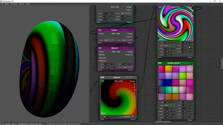This screenshot has width=223, height=125.
Task: Open the About menu
Action: pos(28,4)
